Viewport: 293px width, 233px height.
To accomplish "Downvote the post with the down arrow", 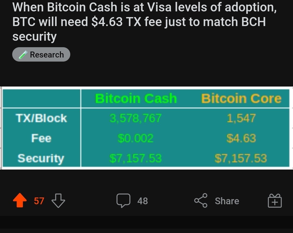I will pyautogui.click(x=58, y=201).
